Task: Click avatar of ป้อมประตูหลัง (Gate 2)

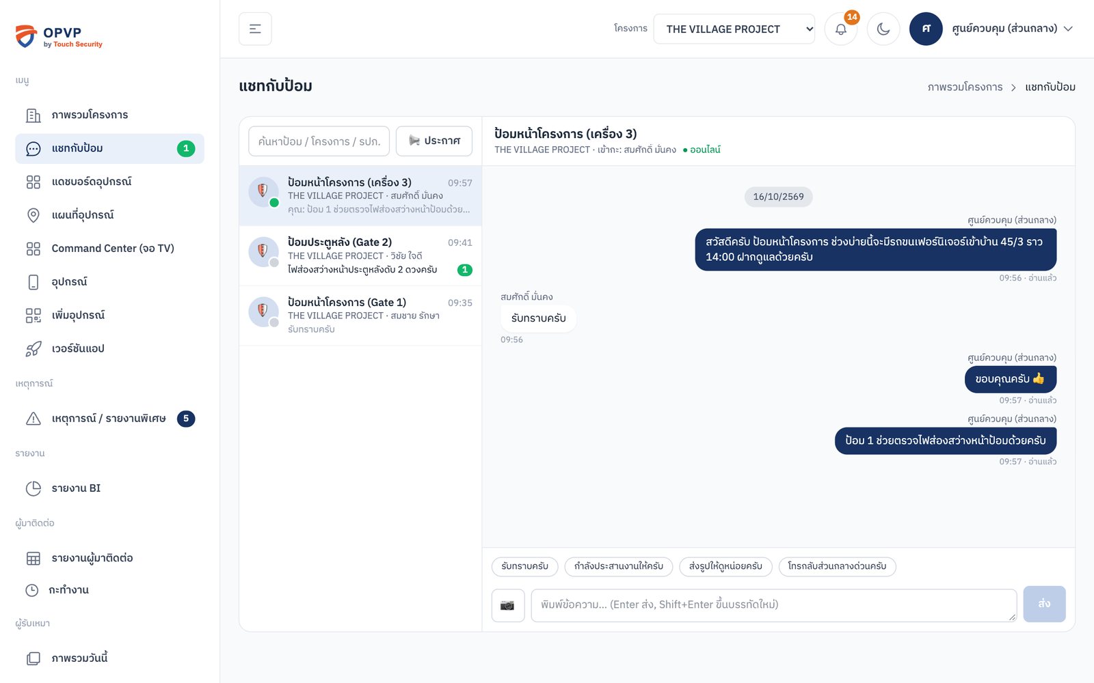Action: click(263, 252)
